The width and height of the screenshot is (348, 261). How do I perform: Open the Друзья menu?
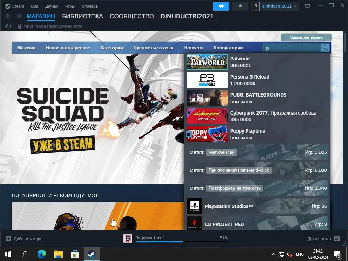click(x=52, y=6)
